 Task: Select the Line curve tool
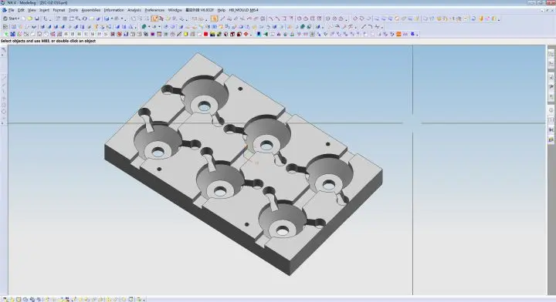tap(364, 26)
